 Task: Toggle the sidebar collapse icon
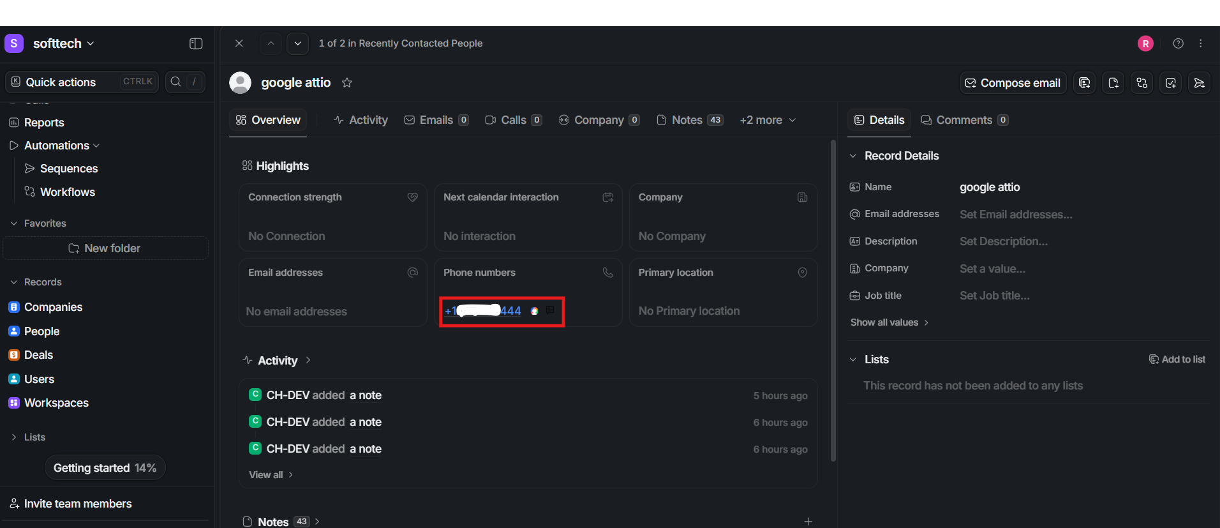point(196,43)
